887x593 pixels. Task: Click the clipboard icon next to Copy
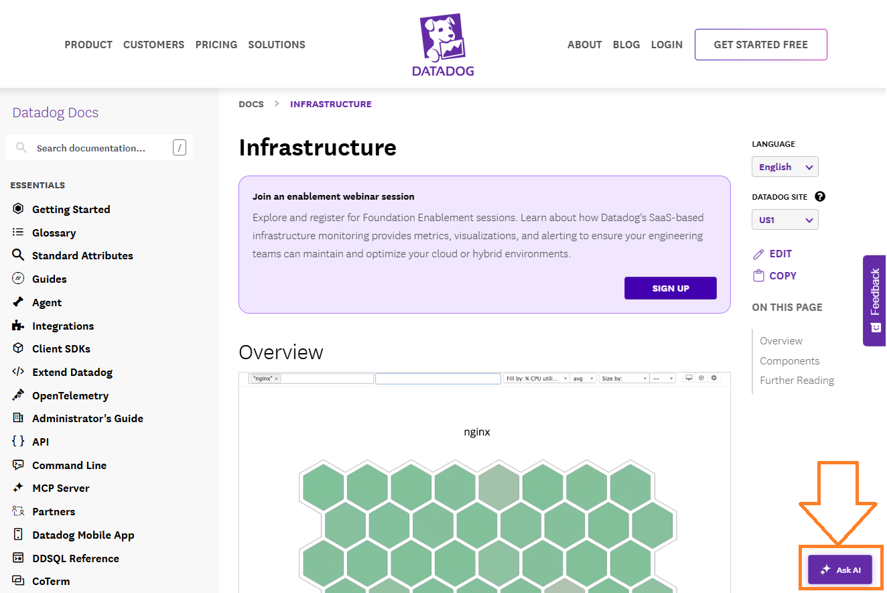[x=758, y=275]
